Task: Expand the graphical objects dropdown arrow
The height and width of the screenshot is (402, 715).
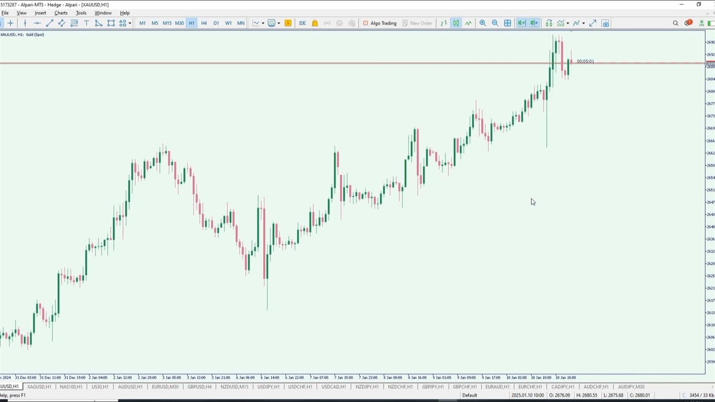Action: click(130, 23)
